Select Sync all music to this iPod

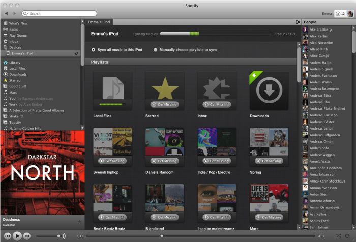point(93,50)
